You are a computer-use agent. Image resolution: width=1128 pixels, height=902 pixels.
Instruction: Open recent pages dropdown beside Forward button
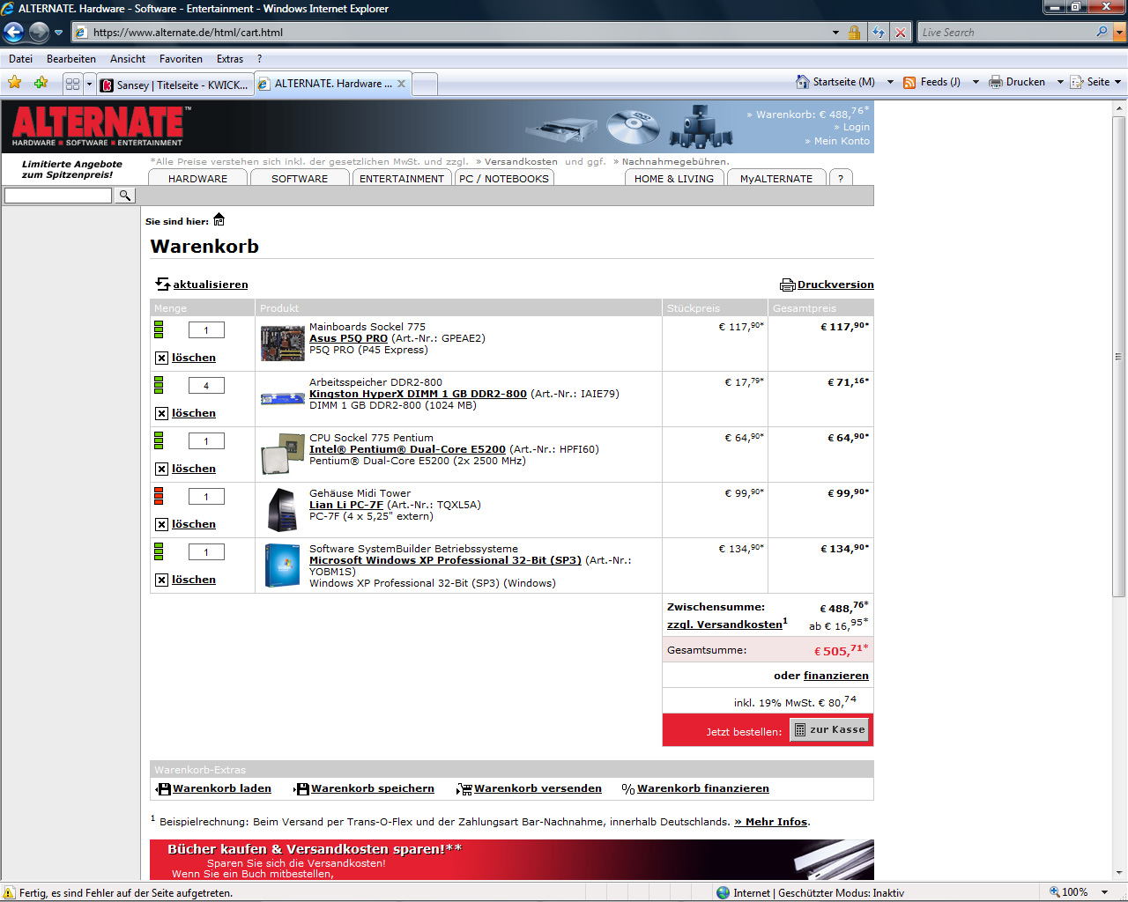pos(59,33)
